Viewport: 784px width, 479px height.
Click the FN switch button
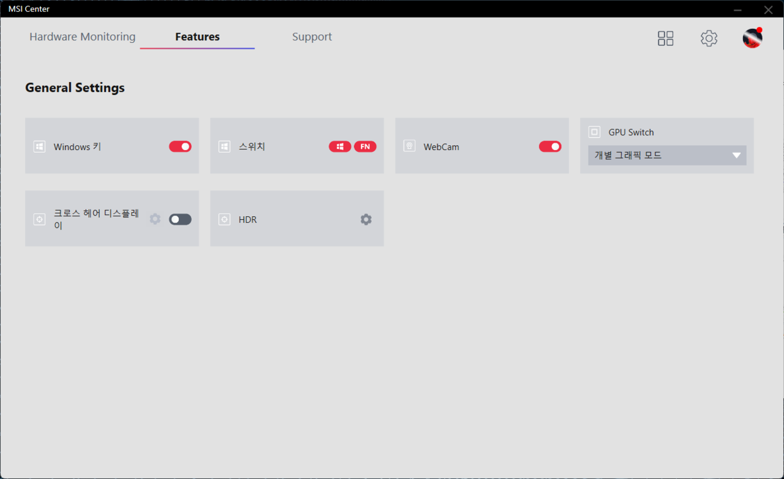tap(365, 147)
